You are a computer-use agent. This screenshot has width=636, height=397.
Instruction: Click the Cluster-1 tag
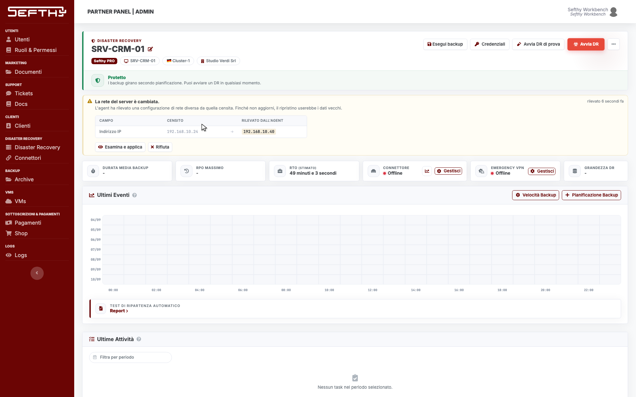(x=178, y=61)
